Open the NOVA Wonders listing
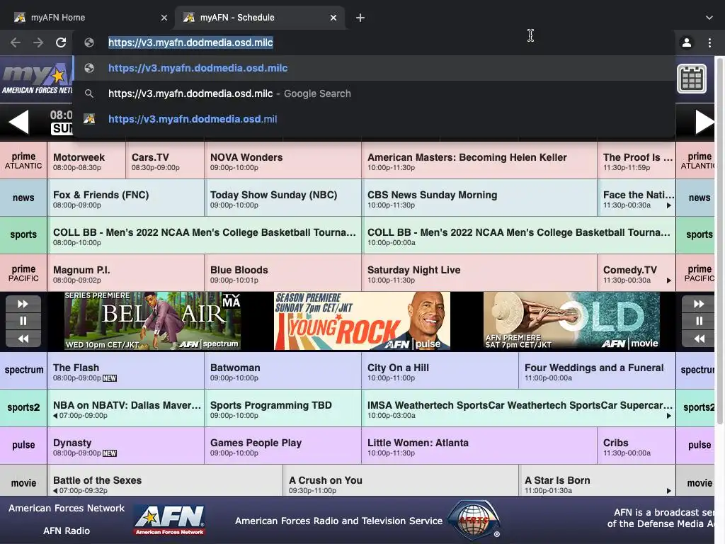The height and width of the screenshot is (544, 725). [x=283, y=161]
